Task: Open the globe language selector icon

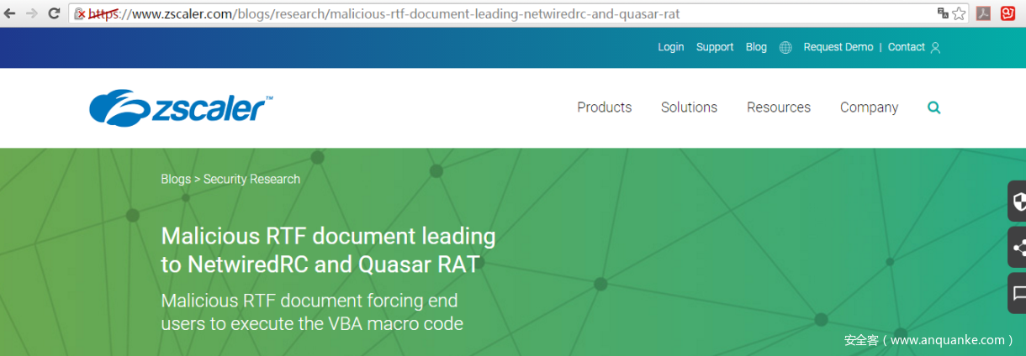Action: pyautogui.click(x=785, y=48)
